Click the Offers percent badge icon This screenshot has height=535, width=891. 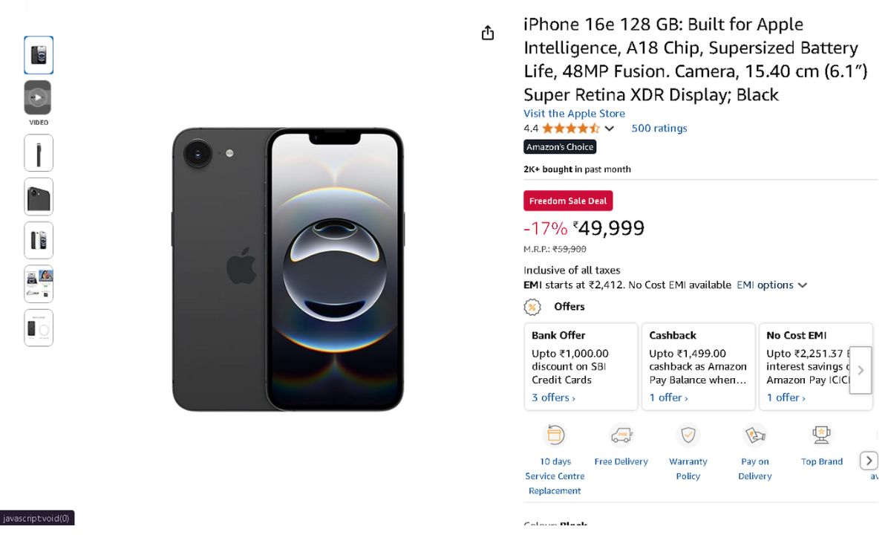coord(532,307)
